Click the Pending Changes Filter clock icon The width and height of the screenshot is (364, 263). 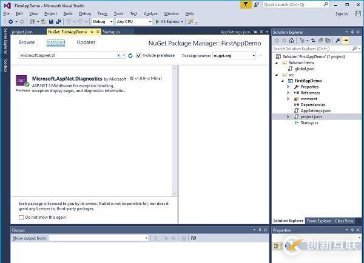(x=302, y=41)
